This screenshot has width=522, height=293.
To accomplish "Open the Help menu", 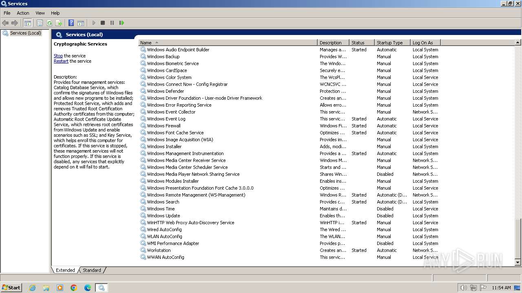I will 55,13.
